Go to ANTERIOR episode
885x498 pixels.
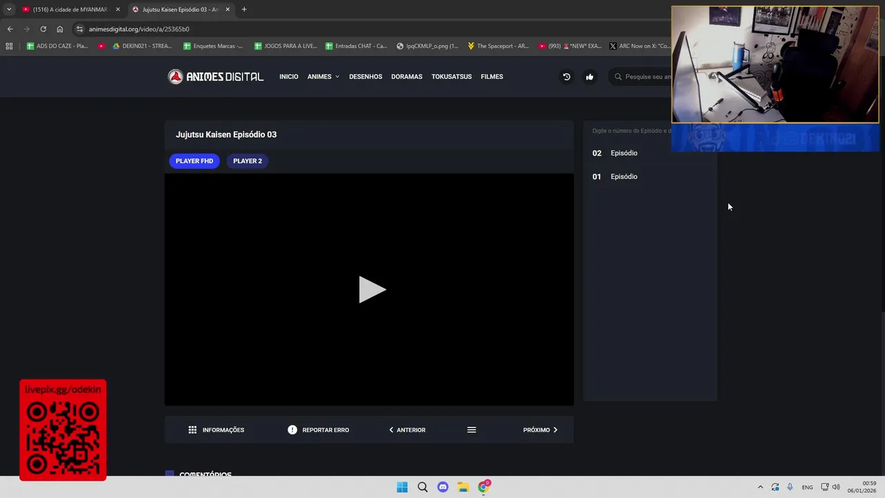click(x=407, y=430)
